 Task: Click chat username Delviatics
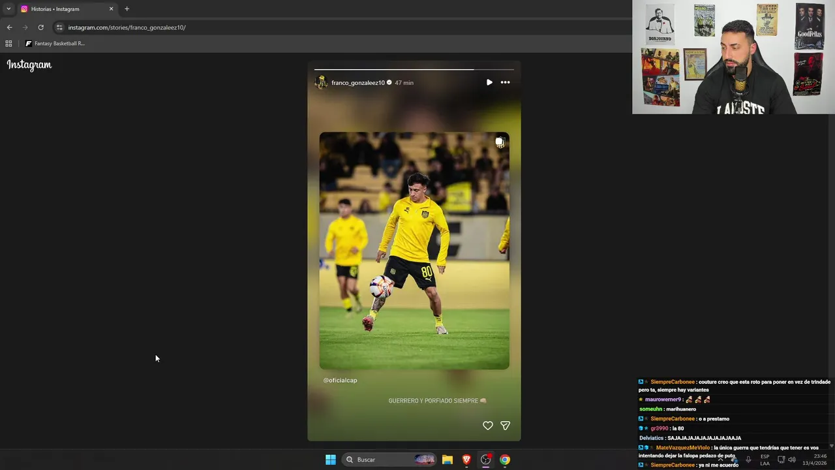(x=651, y=438)
